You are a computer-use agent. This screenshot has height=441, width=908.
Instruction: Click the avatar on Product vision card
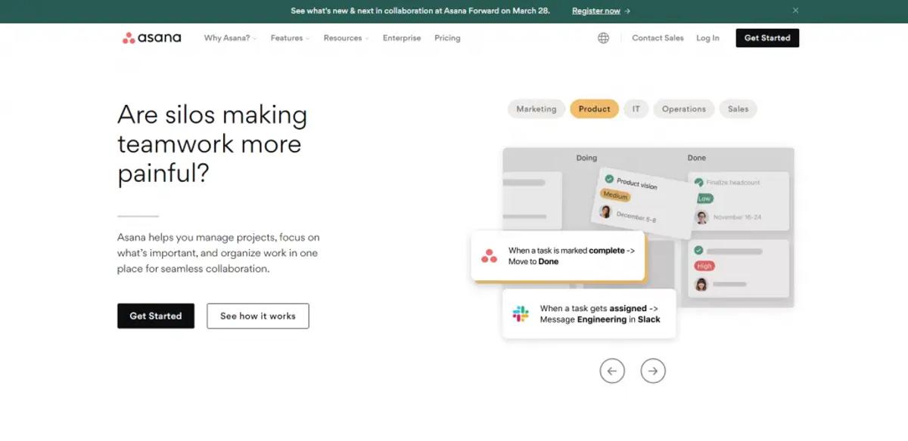tap(605, 211)
